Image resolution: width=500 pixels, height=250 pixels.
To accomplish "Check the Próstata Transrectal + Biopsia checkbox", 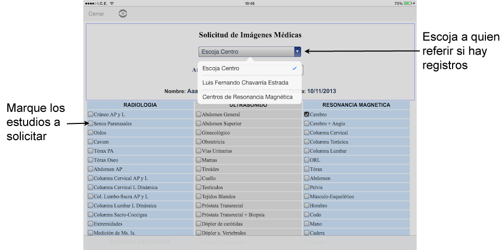I will coord(198,215).
